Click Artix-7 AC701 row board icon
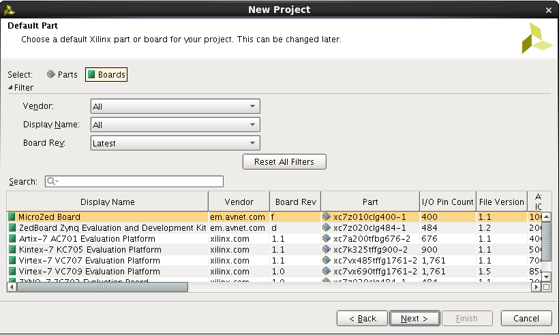This screenshot has height=335, width=559. [12, 238]
